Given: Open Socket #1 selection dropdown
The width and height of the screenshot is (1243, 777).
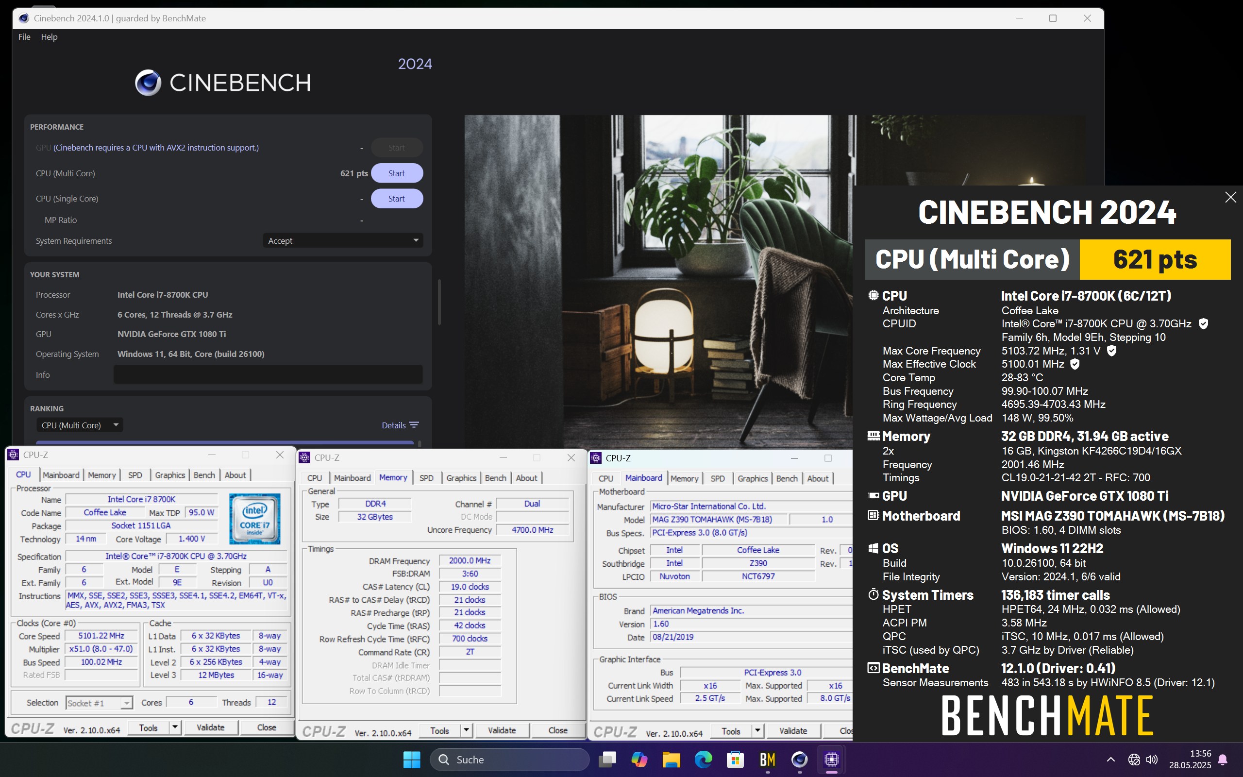Looking at the screenshot, I should [99, 703].
